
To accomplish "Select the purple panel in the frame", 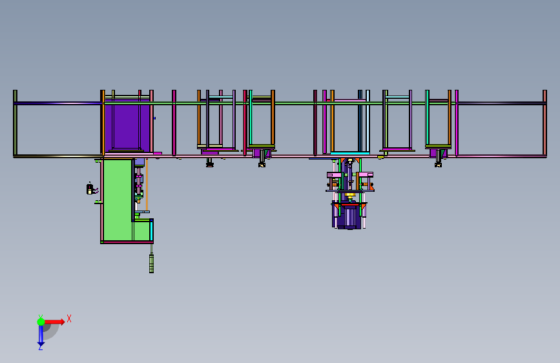I will tap(127, 124).
